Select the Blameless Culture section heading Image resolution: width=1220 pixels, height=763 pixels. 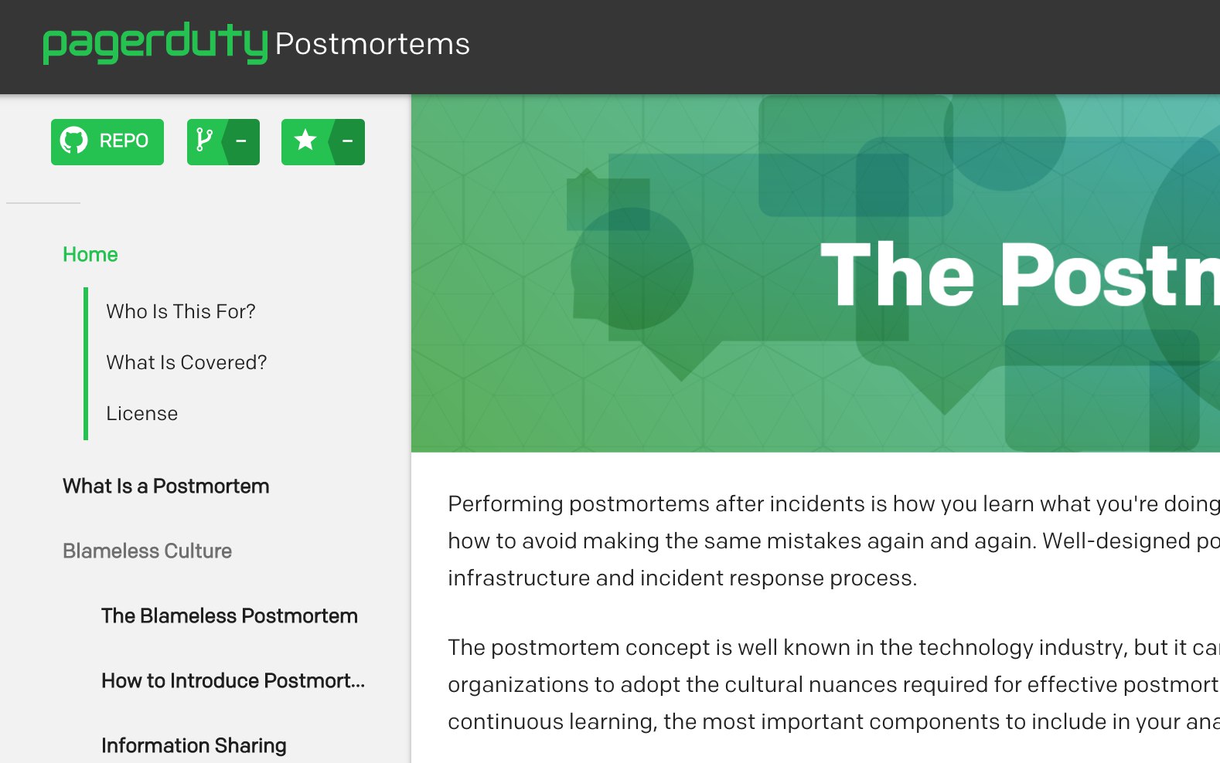pos(148,551)
